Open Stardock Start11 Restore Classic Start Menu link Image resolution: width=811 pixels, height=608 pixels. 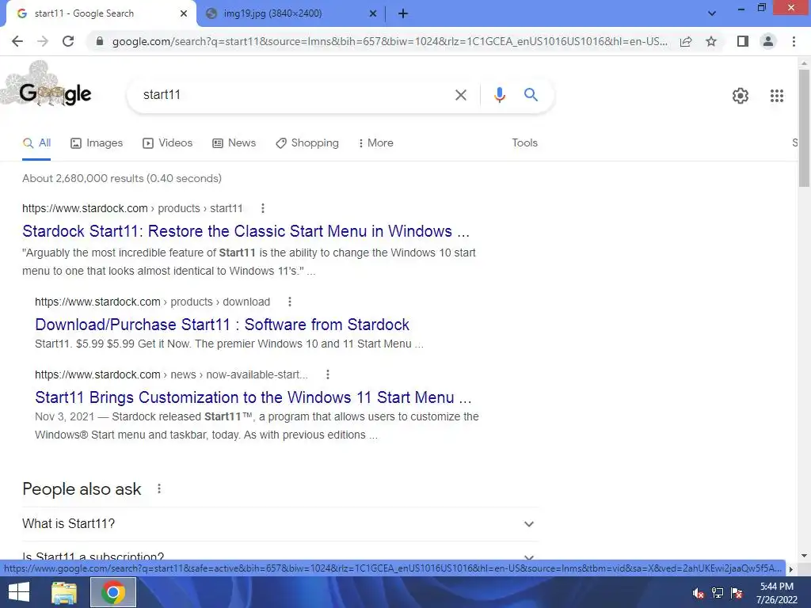click(246, 231)
